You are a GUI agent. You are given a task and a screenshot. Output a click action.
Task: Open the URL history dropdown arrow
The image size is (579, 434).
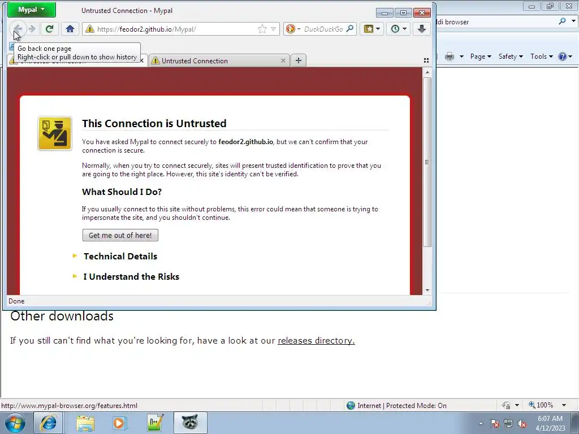(273, 29)
